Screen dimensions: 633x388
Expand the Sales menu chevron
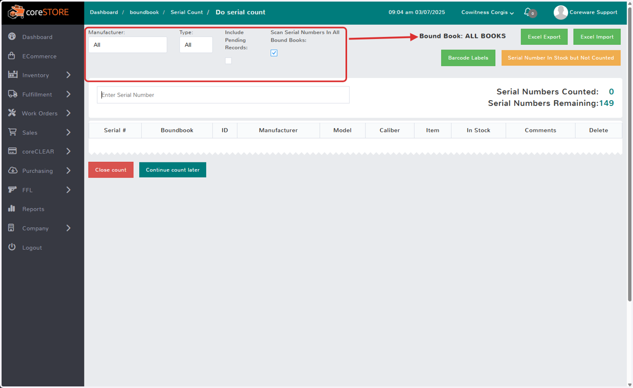pos(69,132)
